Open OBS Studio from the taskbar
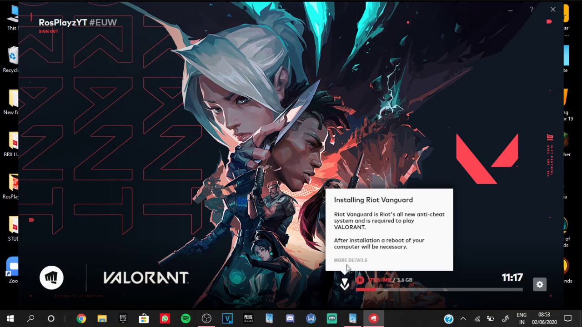Image resolution: width=582 pixels, height=327 pixels. [206, 319]
